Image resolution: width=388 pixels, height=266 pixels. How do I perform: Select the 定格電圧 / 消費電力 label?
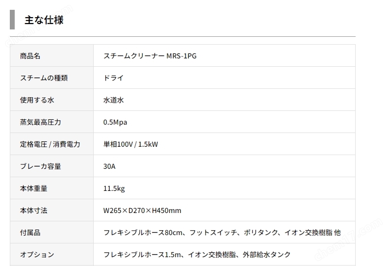coord(50,144)
